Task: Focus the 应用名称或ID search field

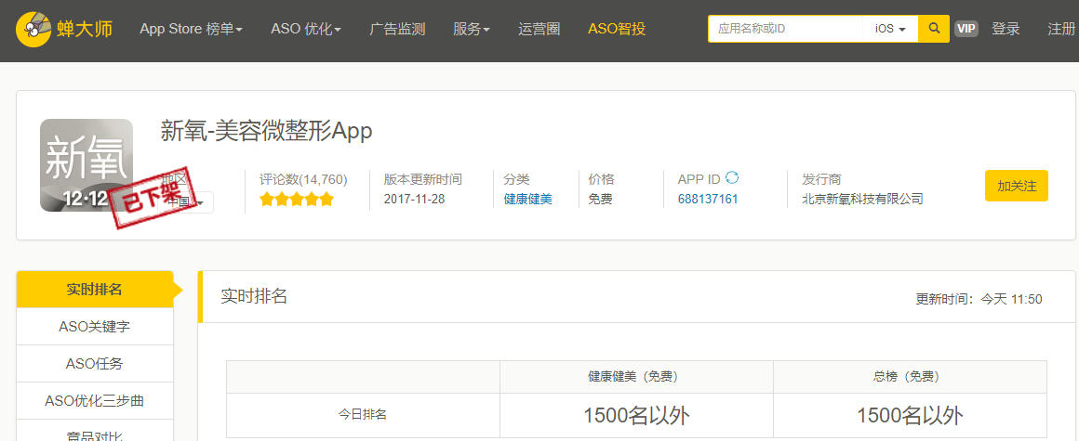Action: pyautogui.click(x=786, y=29)
